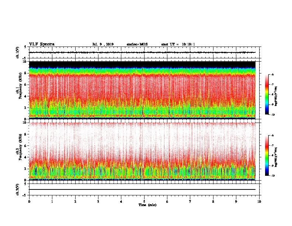Click time axis tick label "9"
Screen dimensions: 292x226
pyautogui.click(x=236, y=202)
